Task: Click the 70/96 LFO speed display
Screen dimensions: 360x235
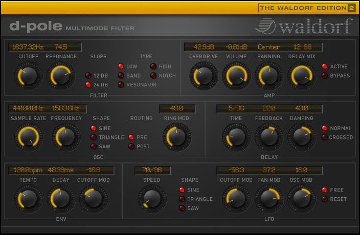Action: [x=152, y=170]
